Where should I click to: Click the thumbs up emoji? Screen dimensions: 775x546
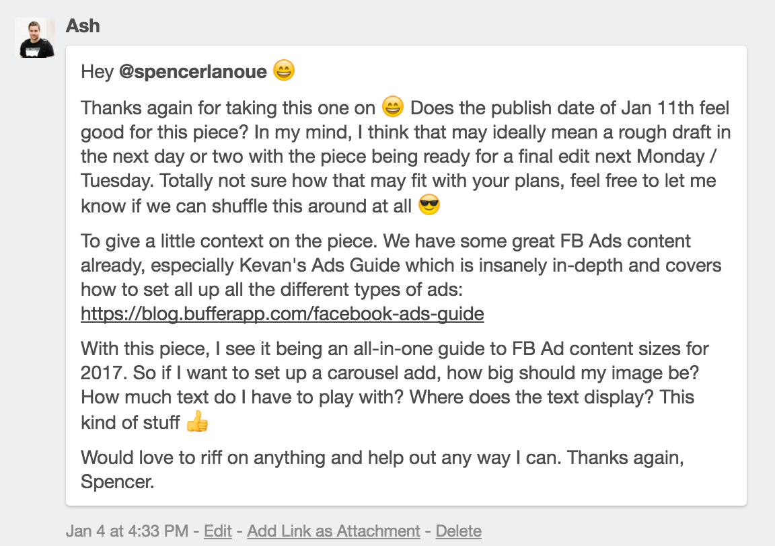[x=197, y=421]
